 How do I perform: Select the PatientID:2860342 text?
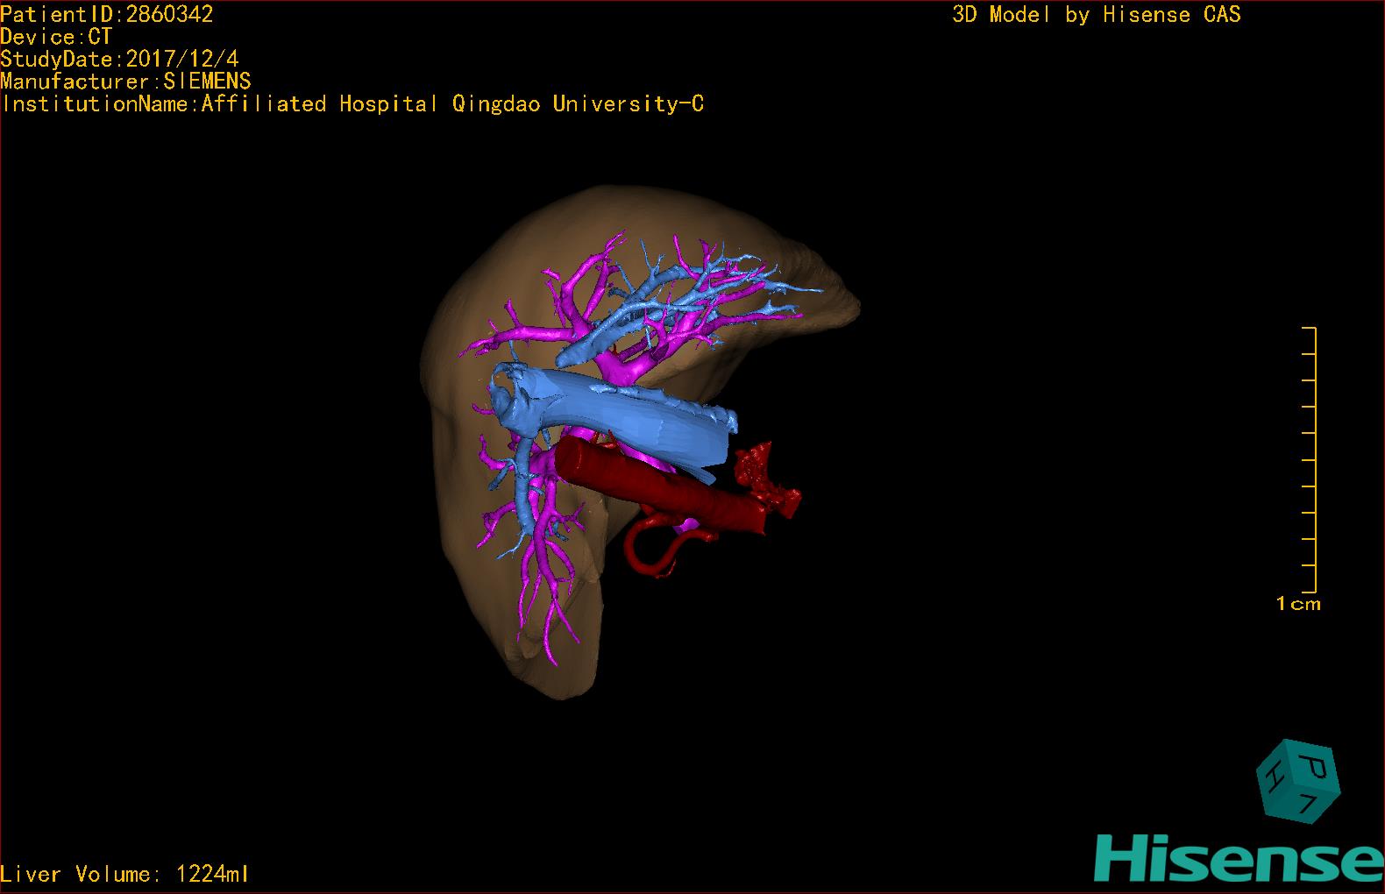tap(107, 14)
